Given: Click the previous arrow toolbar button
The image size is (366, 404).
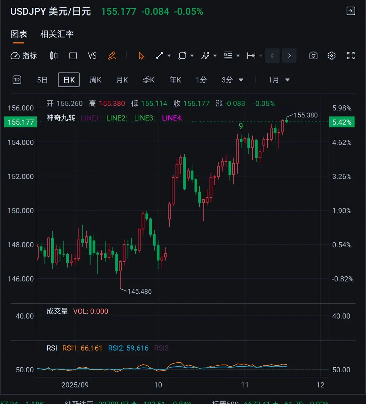Looking at the screenshot, I should click(272, 56).
